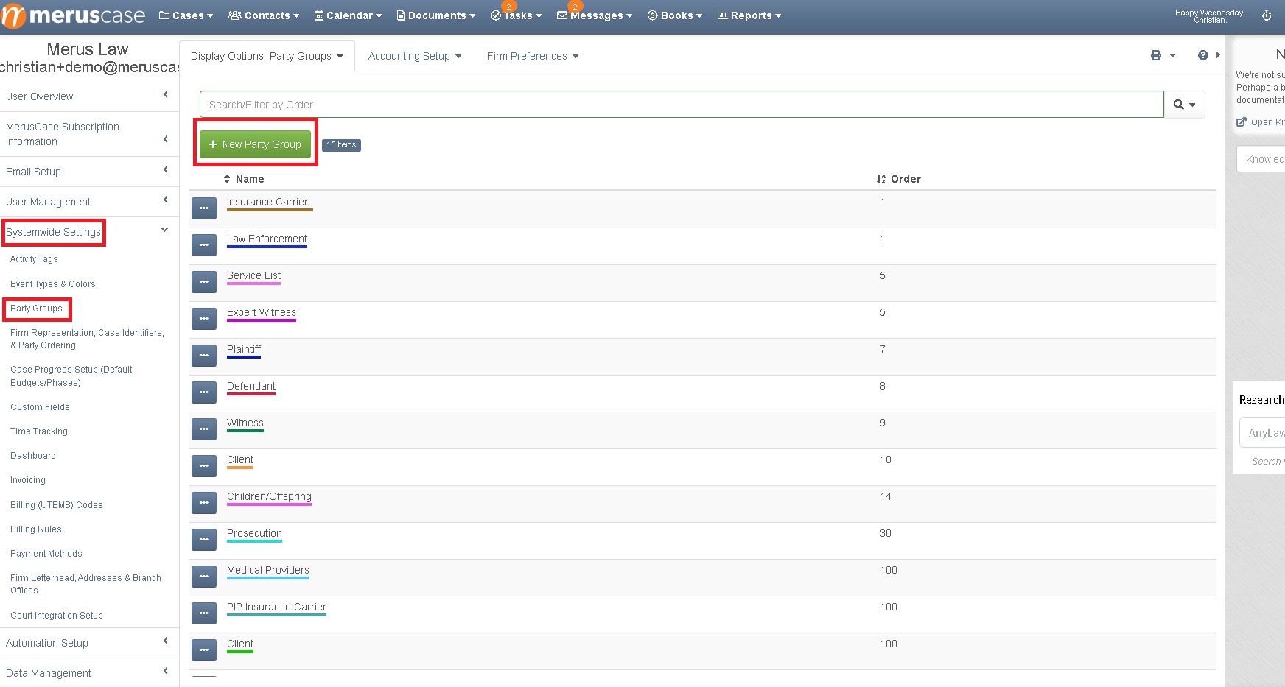Open actions menu for Defendant row

(204, 392)
